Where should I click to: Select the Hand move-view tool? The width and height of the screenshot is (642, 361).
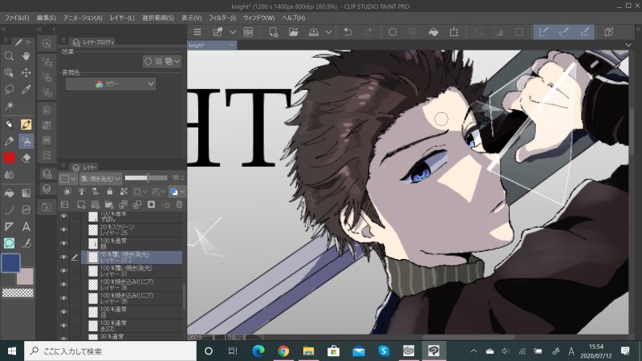click(x=26, y=56)
